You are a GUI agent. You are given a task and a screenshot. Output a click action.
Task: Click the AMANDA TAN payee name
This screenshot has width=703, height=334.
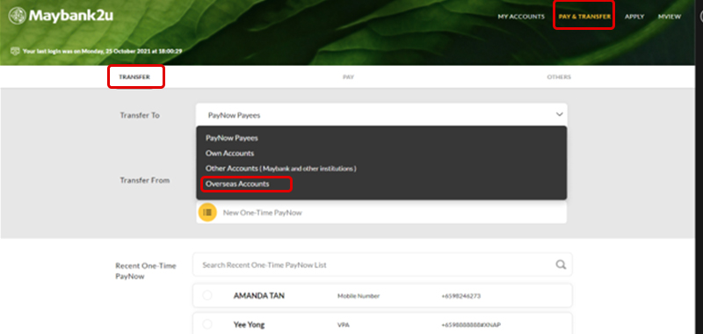pos(258,296)
